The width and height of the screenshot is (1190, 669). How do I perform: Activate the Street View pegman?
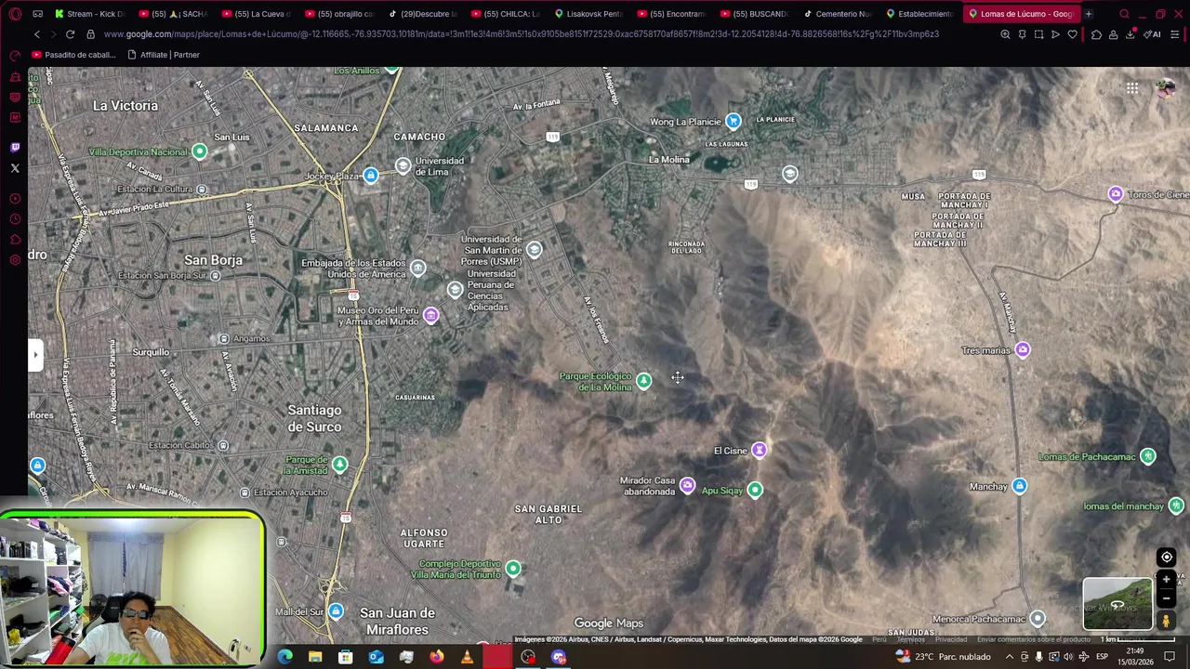pyautogui.click(x=1167, y=621)
